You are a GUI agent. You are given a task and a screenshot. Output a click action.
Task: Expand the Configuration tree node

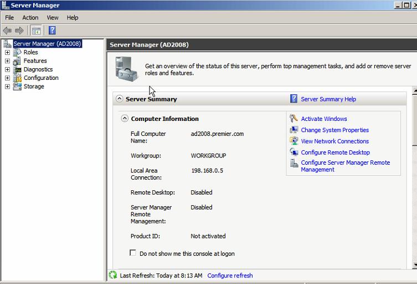click(7, 78)
